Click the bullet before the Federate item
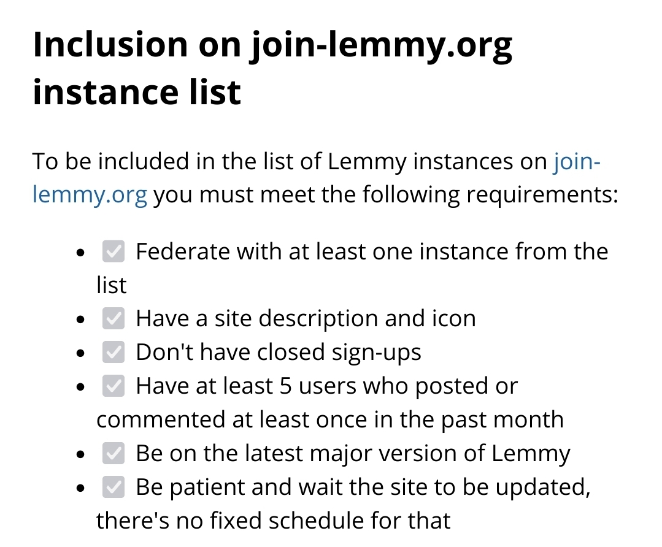The width and height of the screenshot is (662, 547). [x=80, y=253]
